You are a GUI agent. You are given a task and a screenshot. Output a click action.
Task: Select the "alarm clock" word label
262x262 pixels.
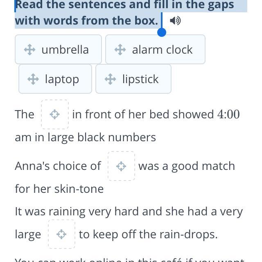click(162, 50)
